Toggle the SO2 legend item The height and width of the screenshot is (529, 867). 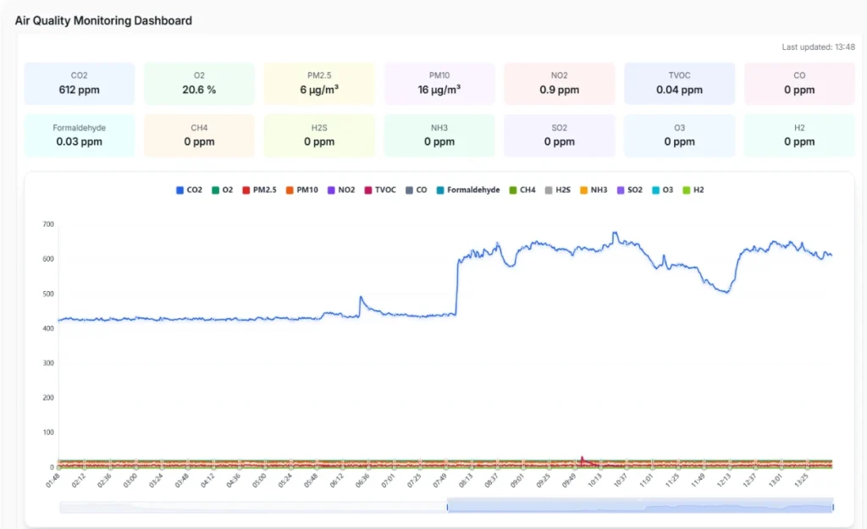[630, 190]
